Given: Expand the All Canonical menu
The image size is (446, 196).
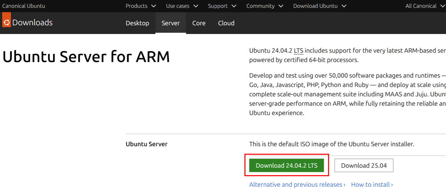Looking at the screenshot, I should pyautogui.click(x=424, y=6).
